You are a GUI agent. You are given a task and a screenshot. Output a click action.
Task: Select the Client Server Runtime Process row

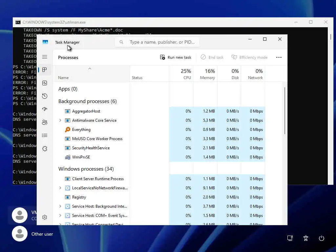point(159,179)
